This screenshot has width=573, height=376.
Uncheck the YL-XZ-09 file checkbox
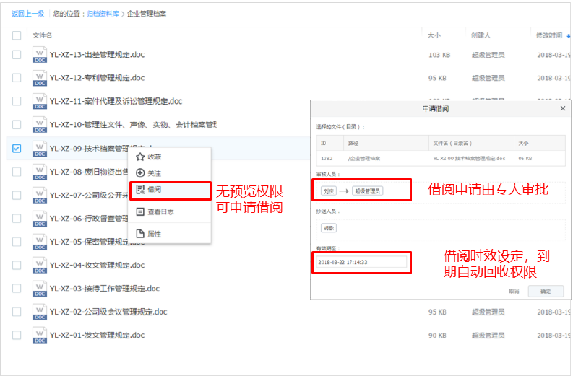click(17, 149)
